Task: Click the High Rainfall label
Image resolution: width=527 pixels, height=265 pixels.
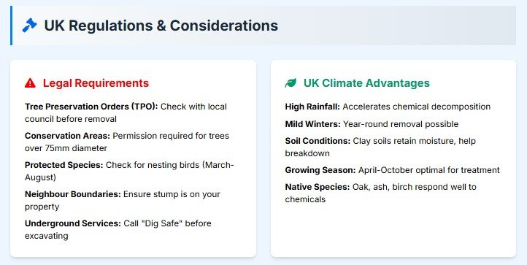Action: pyautogui.click(x=312, y=107)
